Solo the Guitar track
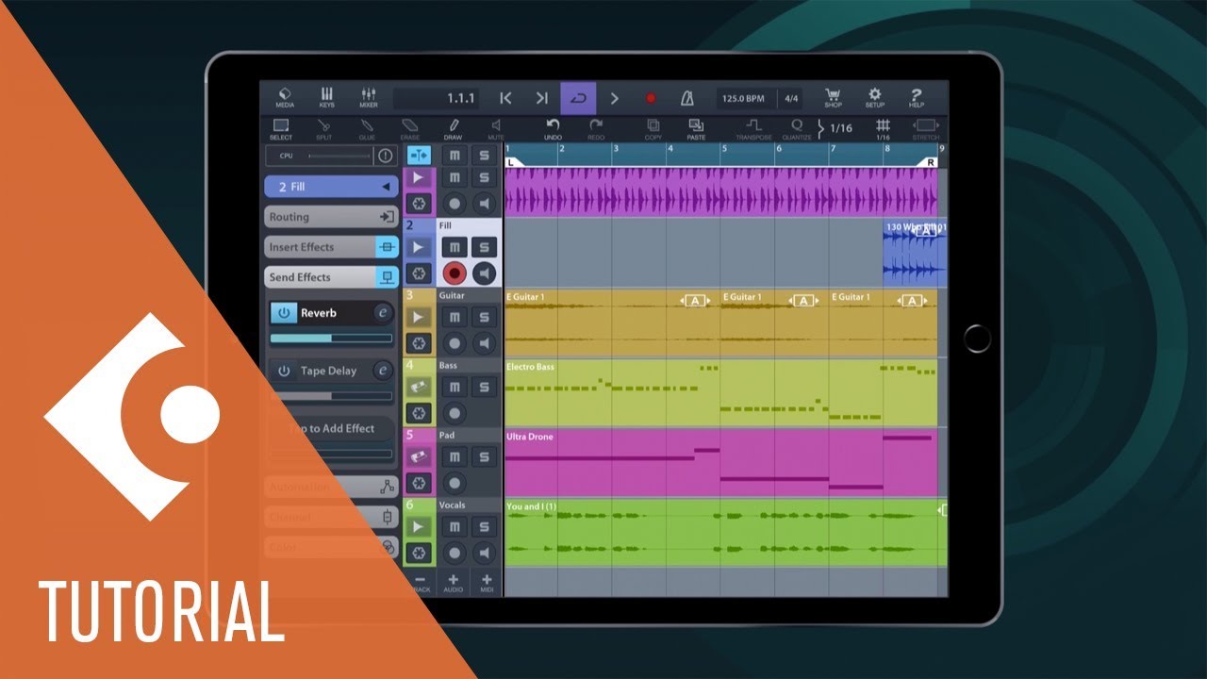Image resolution: width=1207 pixels, height=679 pixels. pos(484,317)
